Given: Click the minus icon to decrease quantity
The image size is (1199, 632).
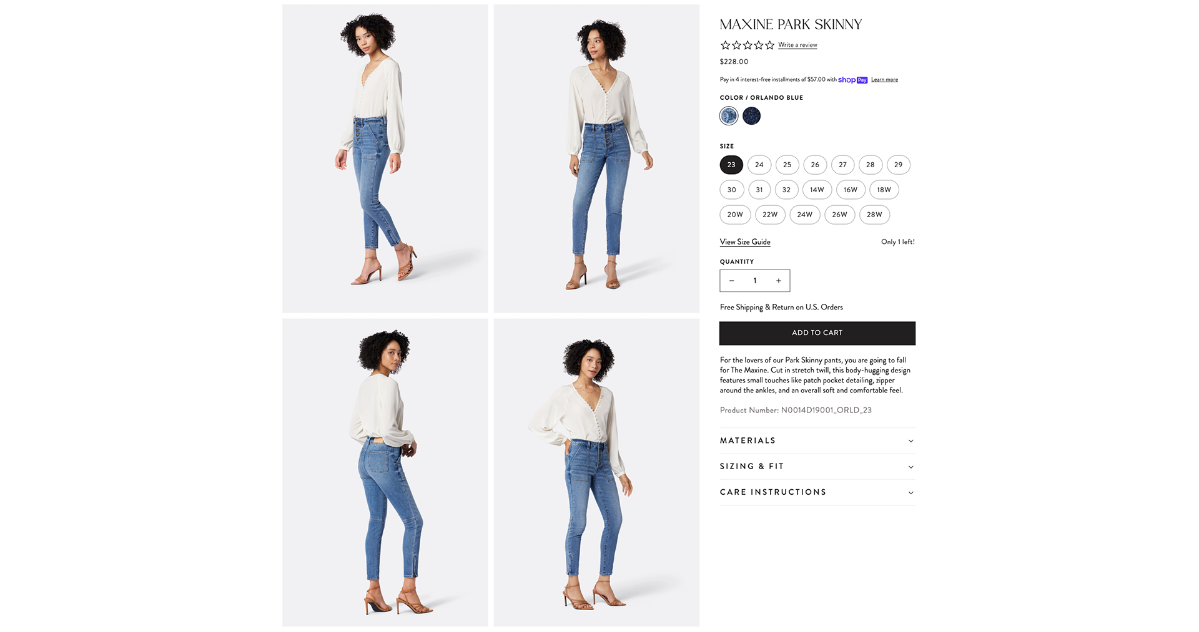Looking at the screenshot, I should [x=731, y=281].
